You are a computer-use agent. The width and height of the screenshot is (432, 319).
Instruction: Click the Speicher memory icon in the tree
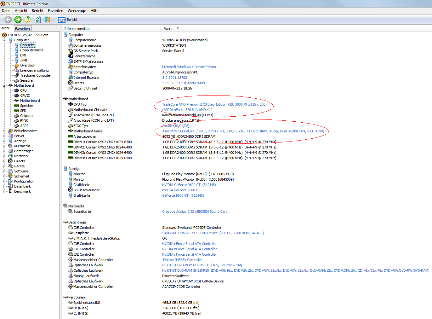point(17,106)
